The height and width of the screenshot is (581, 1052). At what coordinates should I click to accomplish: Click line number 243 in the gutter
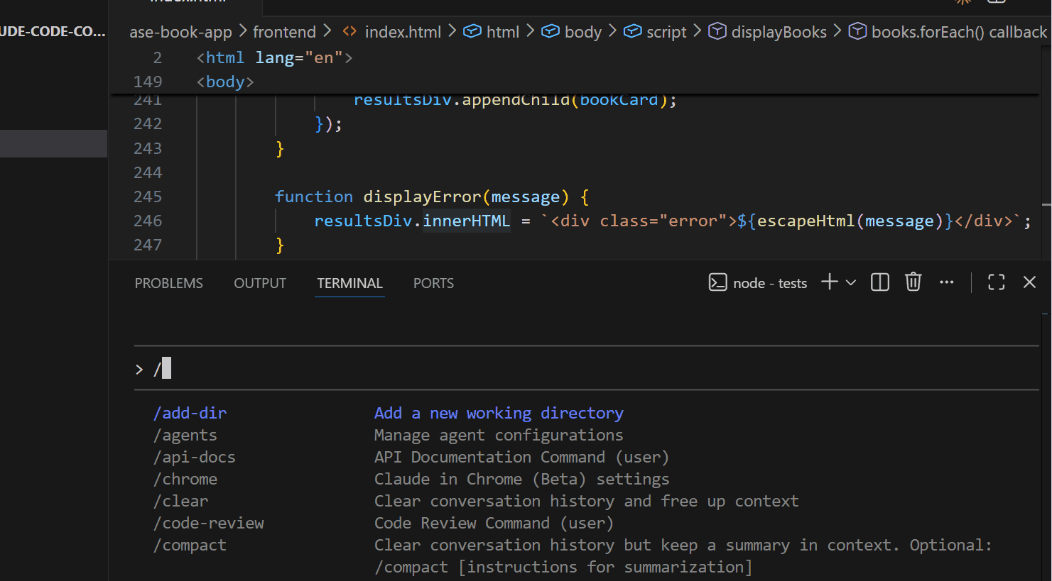pos(148,148)
